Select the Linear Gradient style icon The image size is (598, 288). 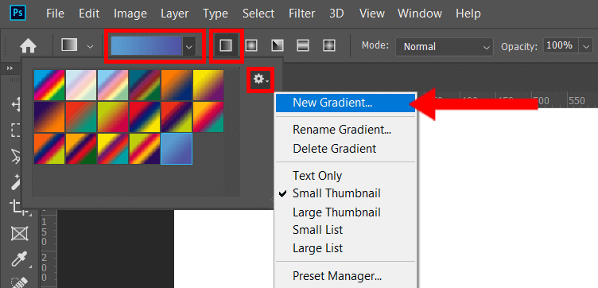(226, 46)
